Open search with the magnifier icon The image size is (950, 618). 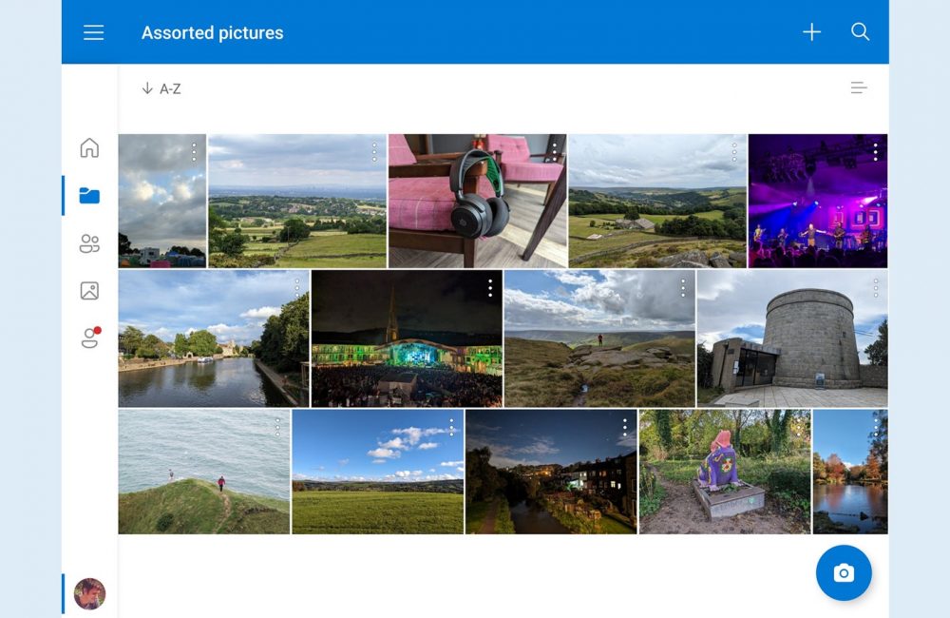pos(860,32)
